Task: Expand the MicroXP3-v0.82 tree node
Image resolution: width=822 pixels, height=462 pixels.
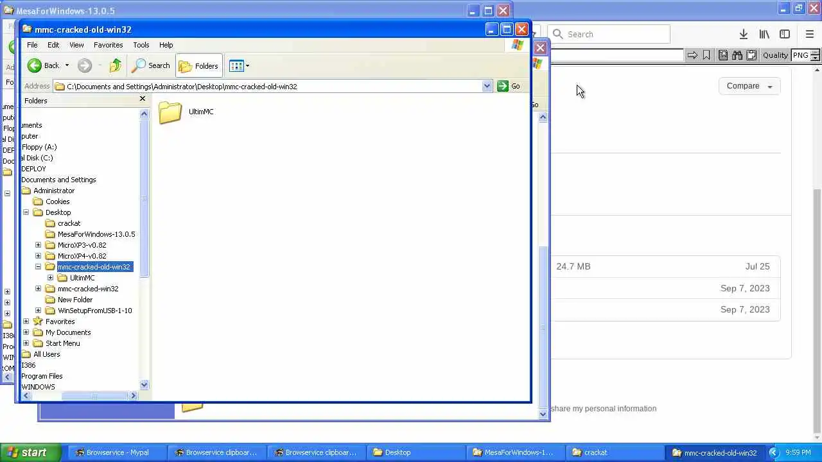Action: (38, 245)
